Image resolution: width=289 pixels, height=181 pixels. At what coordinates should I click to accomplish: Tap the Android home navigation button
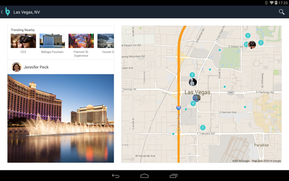pyautogui.click(x=144, y=176)
